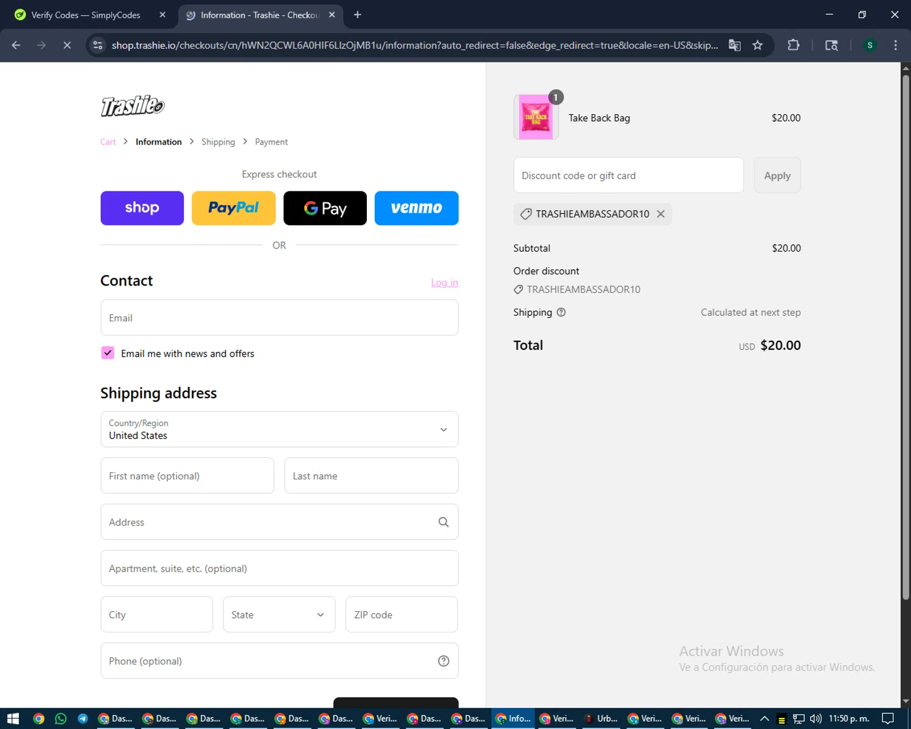Open the Extensions puzzle icon
The width and height of the screenshot is (911, 729).
pos(793,45)
